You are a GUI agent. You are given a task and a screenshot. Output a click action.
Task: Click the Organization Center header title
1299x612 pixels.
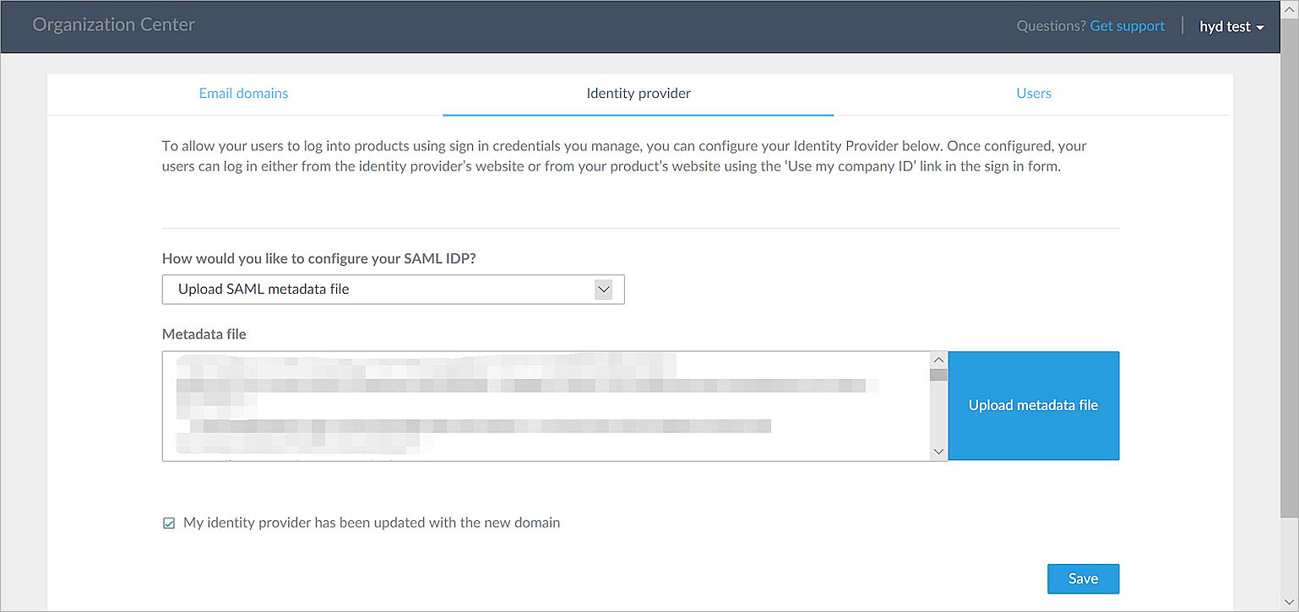[114, 25]
